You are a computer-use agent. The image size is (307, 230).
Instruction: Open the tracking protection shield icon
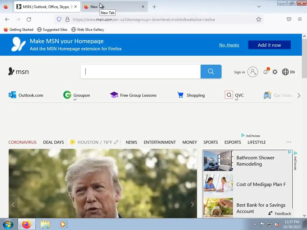click(x=59, y=19)
